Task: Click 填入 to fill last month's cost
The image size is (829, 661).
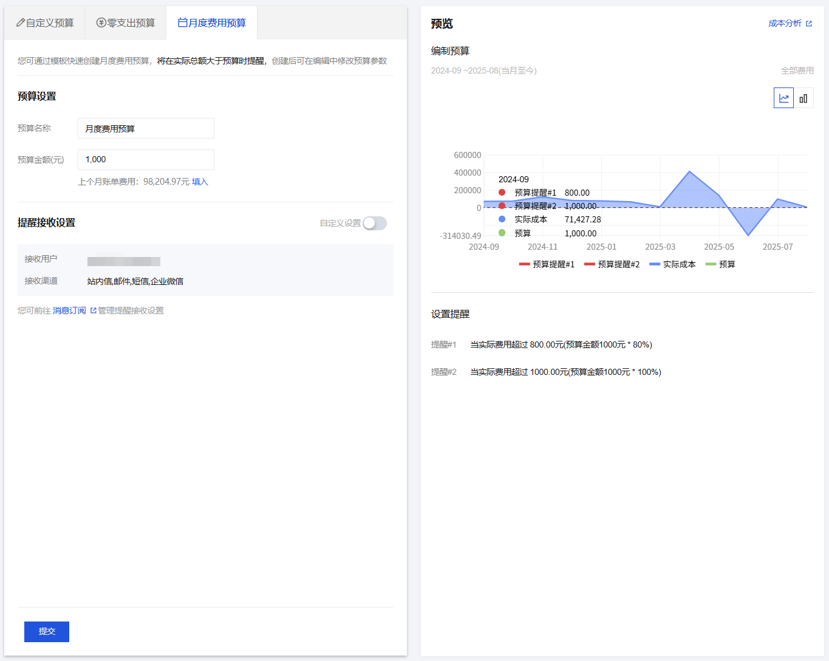Action: click(x=200, y=182)
